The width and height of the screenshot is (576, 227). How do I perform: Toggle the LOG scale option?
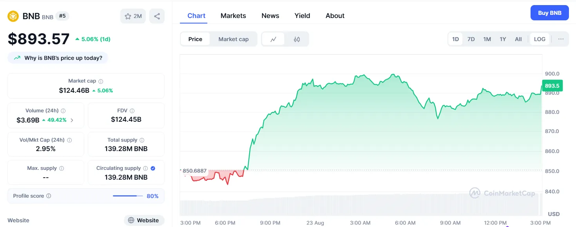[540, 39]
